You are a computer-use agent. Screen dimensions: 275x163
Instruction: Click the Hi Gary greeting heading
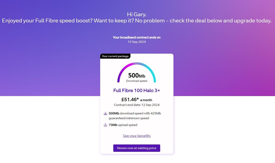[137, 14]
